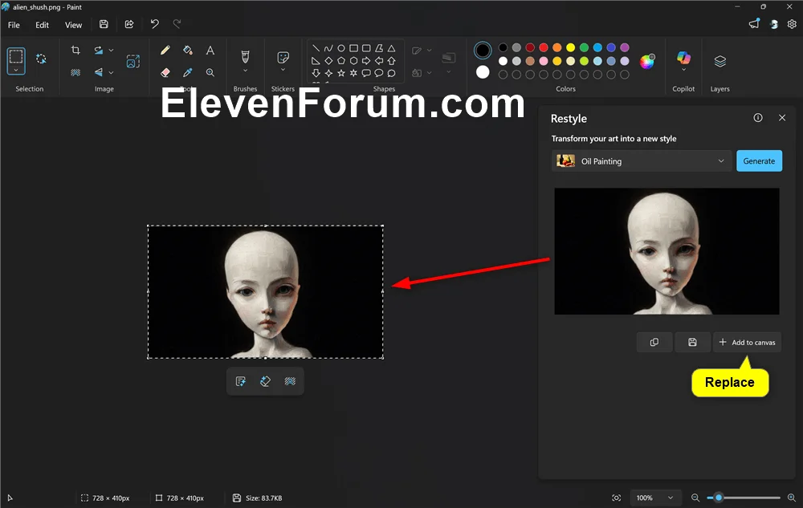Click the generative fill icon below selection
803x508 pixels.
[240, 381]
